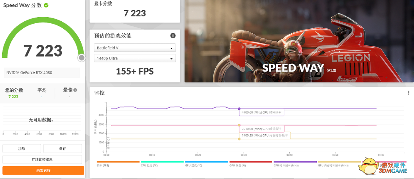The image size is (414, 179).
Task: Click the 监控 panel heading
Action: pos(99,93)
